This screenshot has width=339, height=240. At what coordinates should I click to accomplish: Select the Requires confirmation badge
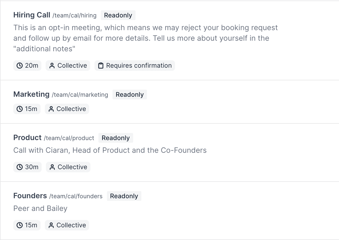tap(135, 66)
